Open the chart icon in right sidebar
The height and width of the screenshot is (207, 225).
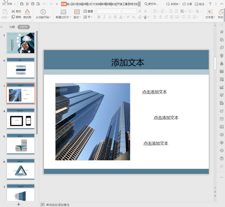coord(222,87)
